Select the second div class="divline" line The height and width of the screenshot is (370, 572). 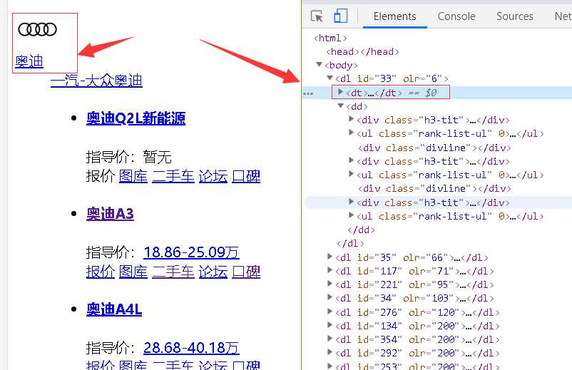[x=434, y=188]
